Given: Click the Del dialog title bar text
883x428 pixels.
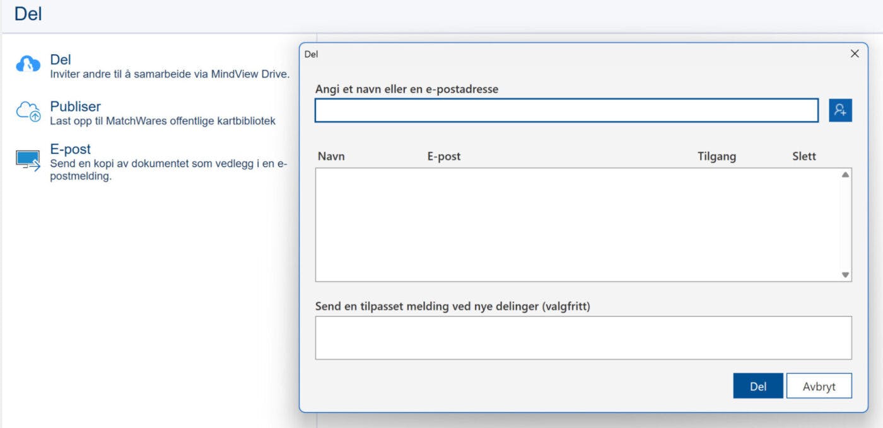Looking at the screenshot, I should point(311,54).
